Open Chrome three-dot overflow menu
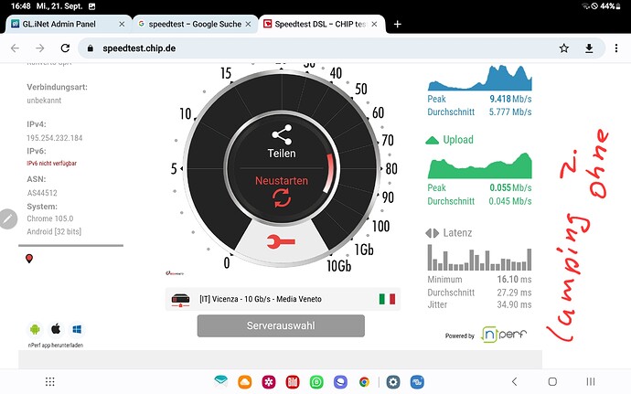The width and height of the screenshot is (631, 394). pyautogui.click(x=615, y=48)
